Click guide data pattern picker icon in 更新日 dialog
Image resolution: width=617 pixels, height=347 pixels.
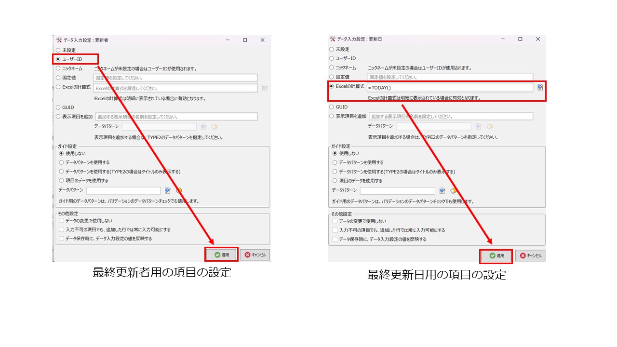click(442, 191)
